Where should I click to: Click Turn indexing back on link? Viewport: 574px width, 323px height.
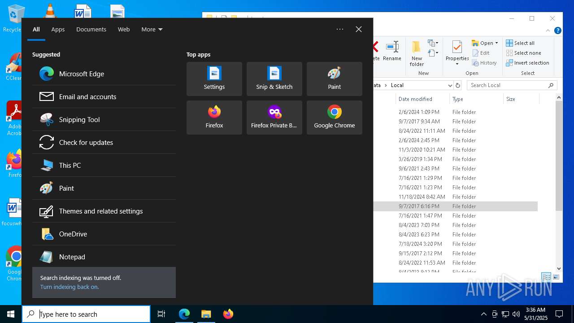70,287
